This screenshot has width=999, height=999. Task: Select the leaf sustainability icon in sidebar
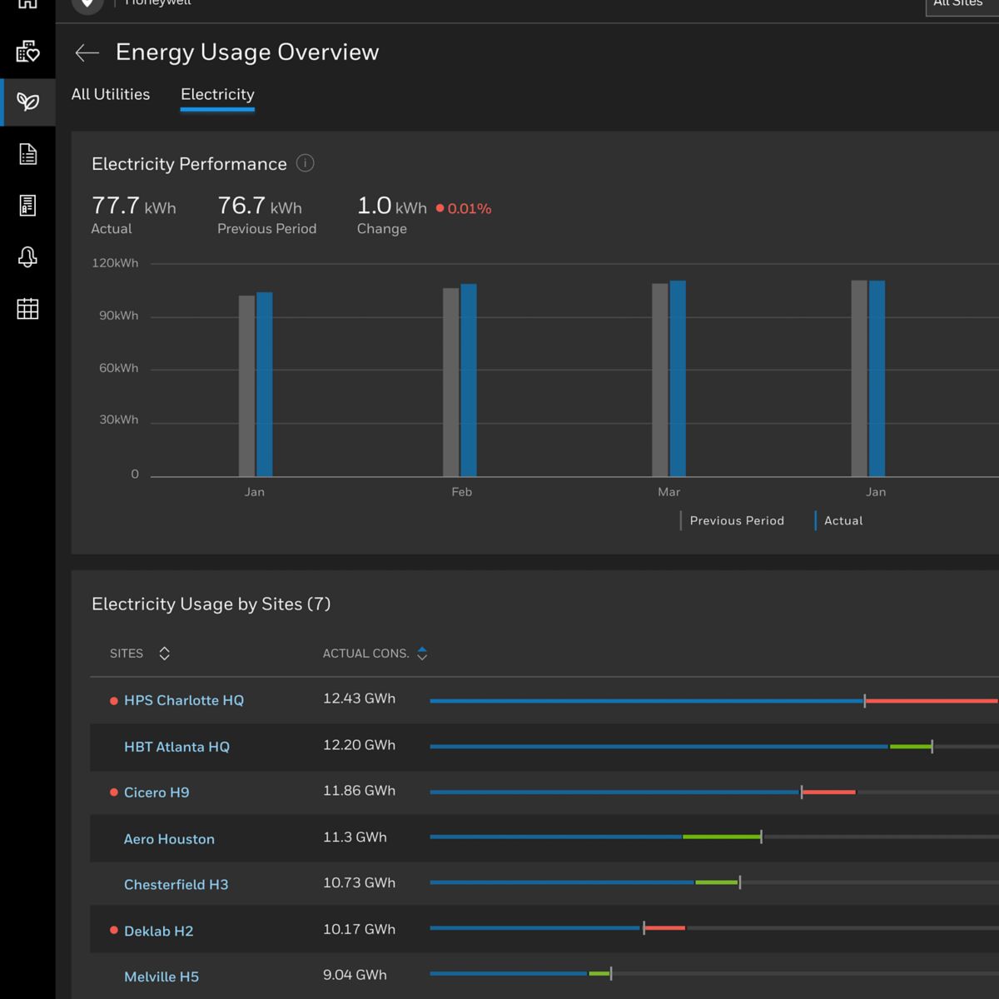pyautogui.click(x=27, y=102)
